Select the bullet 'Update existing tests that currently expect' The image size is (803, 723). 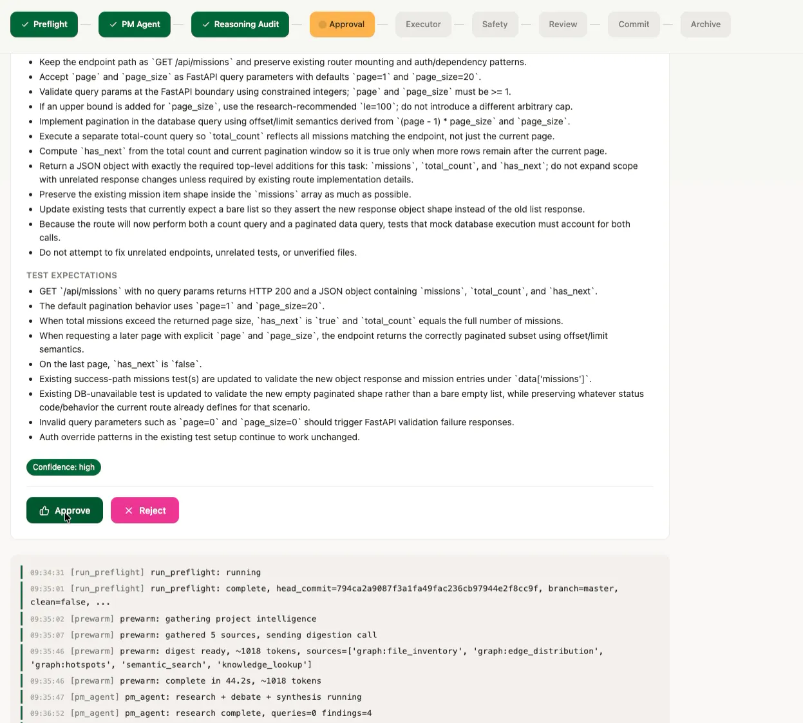(312, 209)
